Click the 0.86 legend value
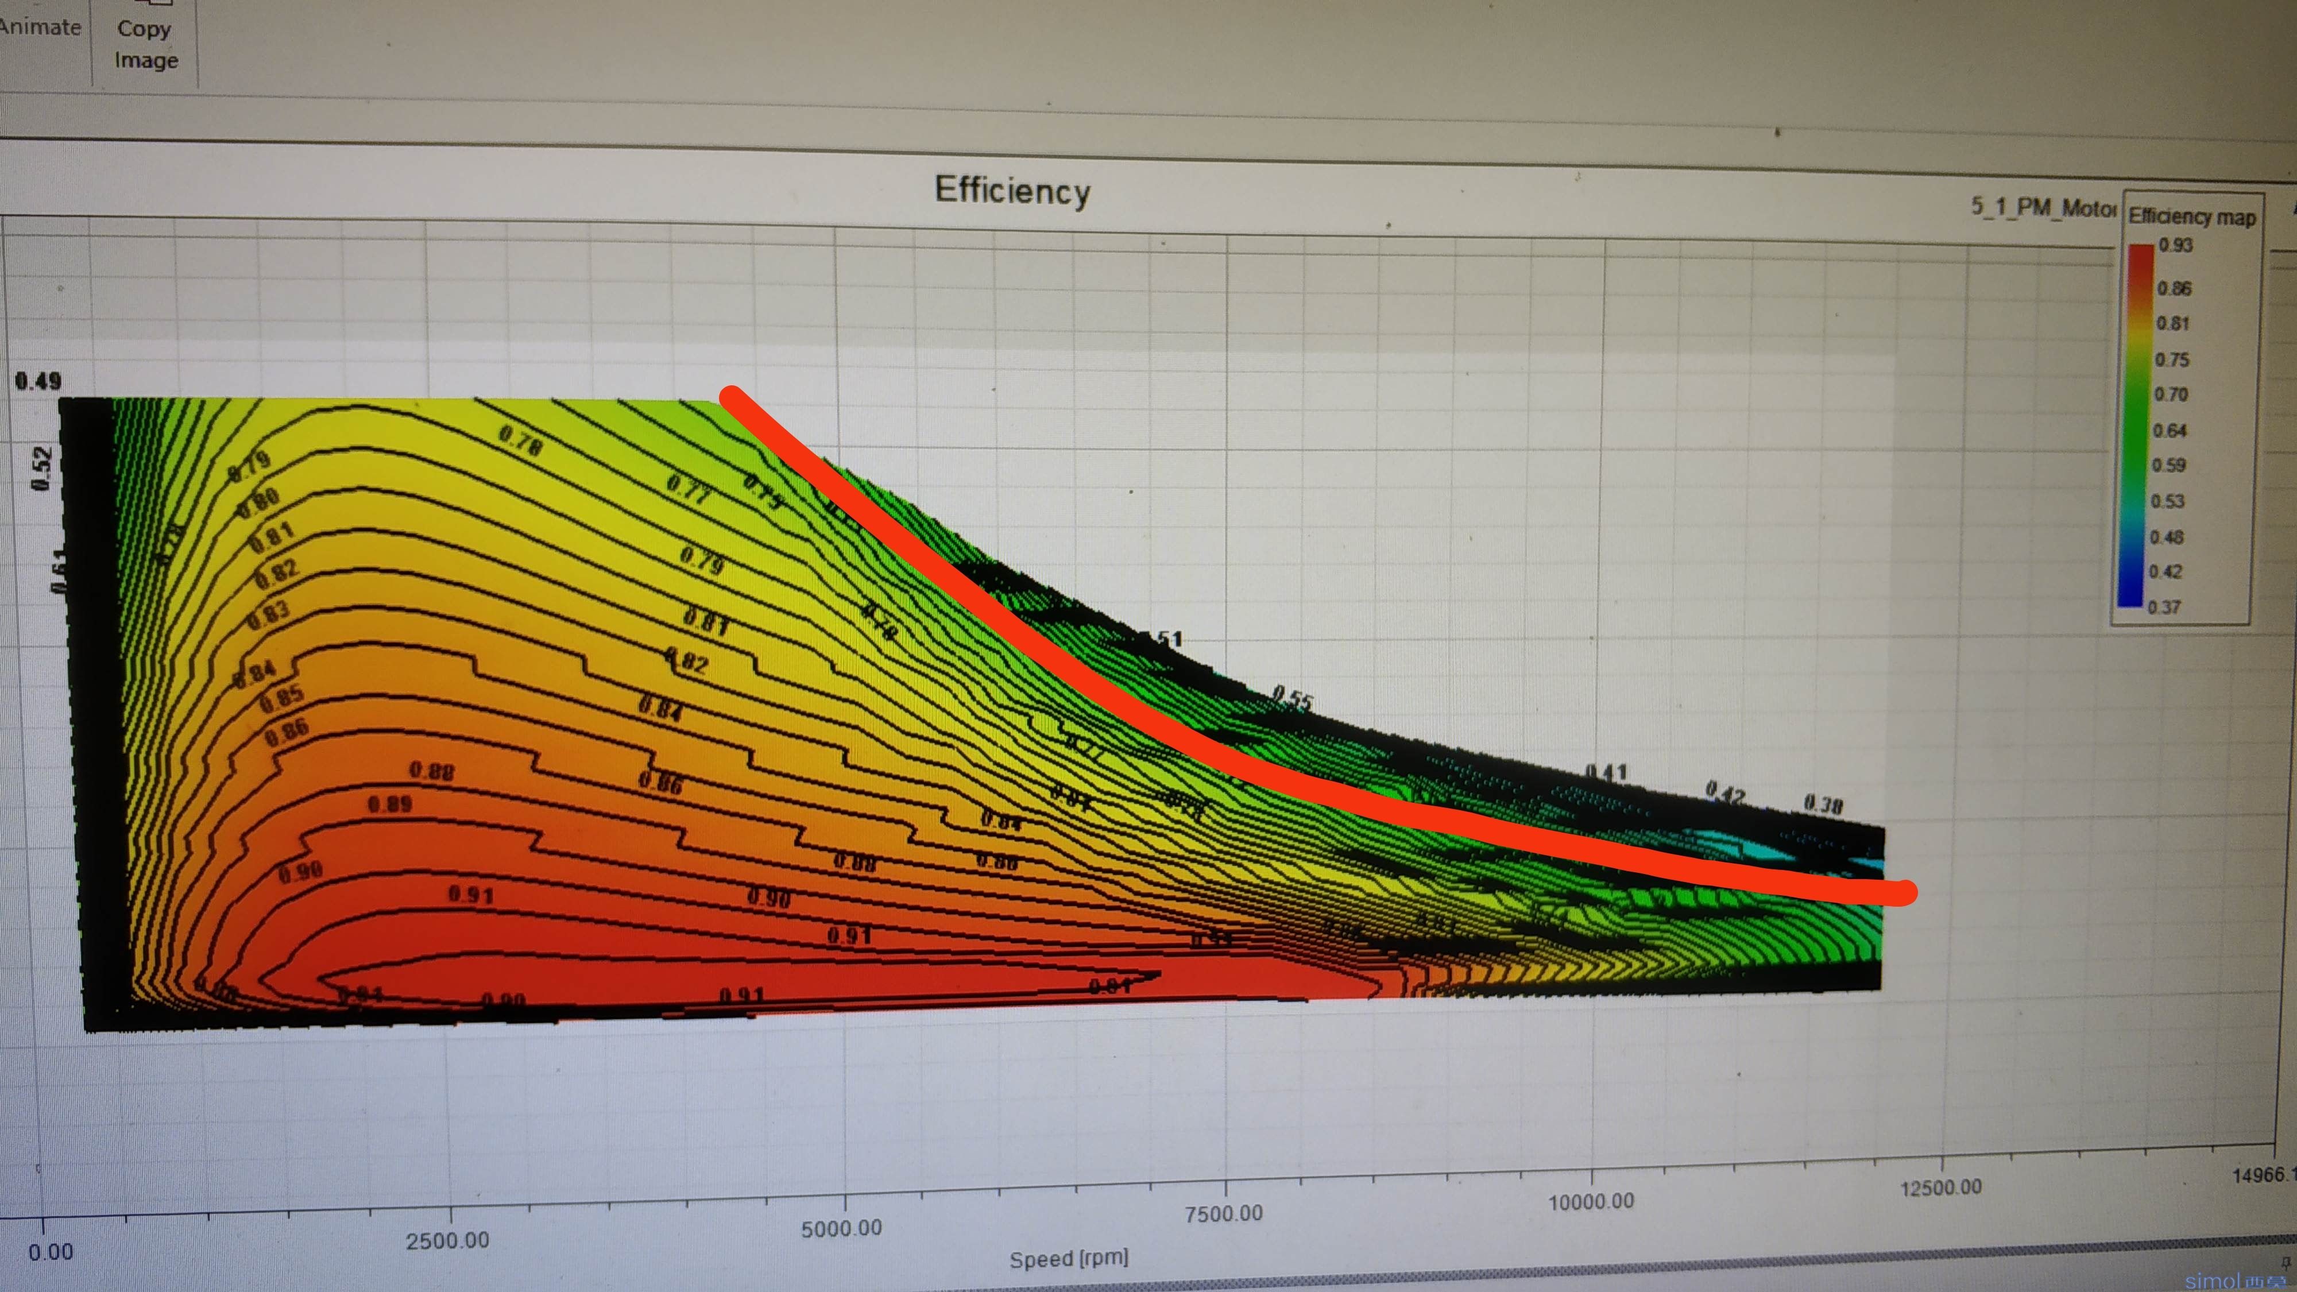Viewport: 2297px width, 1292px height. (x=2174, y=288)
